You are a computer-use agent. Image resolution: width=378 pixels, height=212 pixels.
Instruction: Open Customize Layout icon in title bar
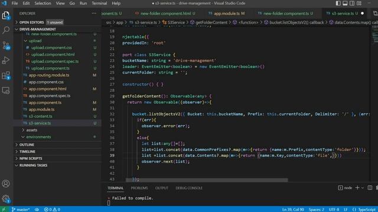[359, 3]
